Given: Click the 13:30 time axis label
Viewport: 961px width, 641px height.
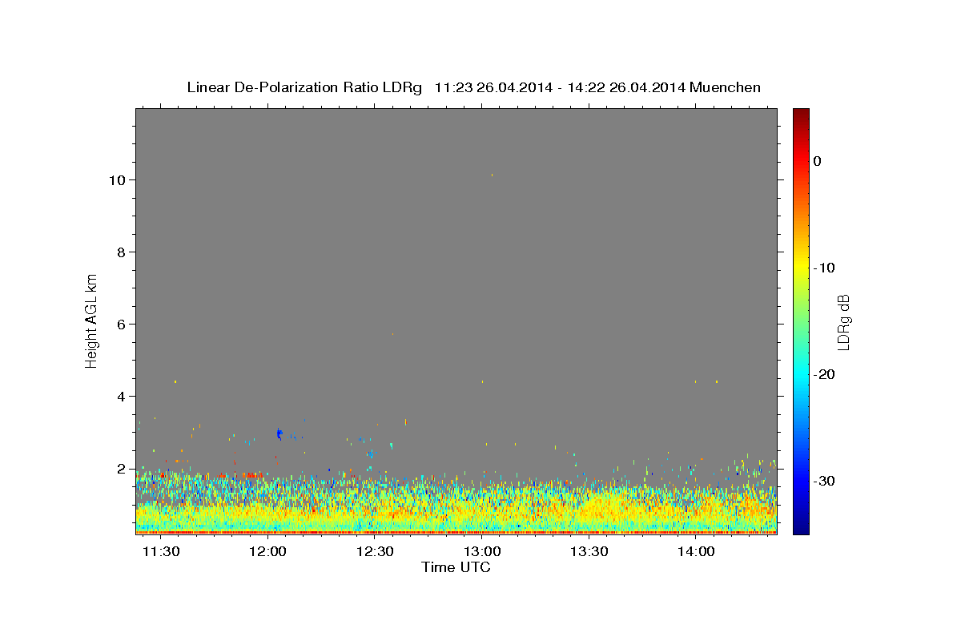Looking at the screenshot, I should [589, 551].
